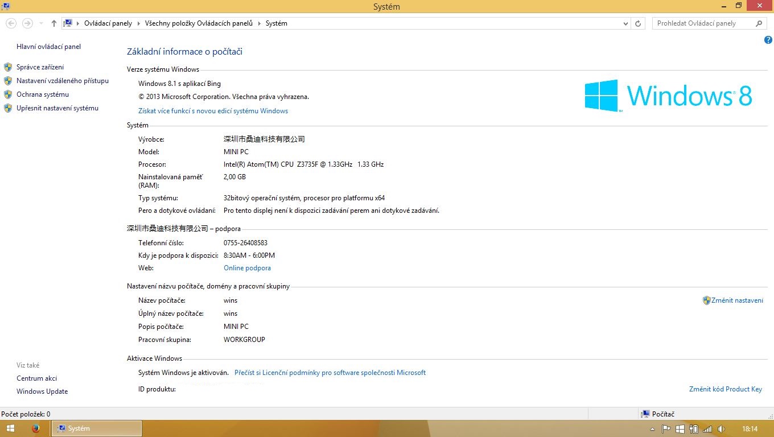
Task: Click the shield icon beside Správce zařízení
Action: (x=8, y=67)
